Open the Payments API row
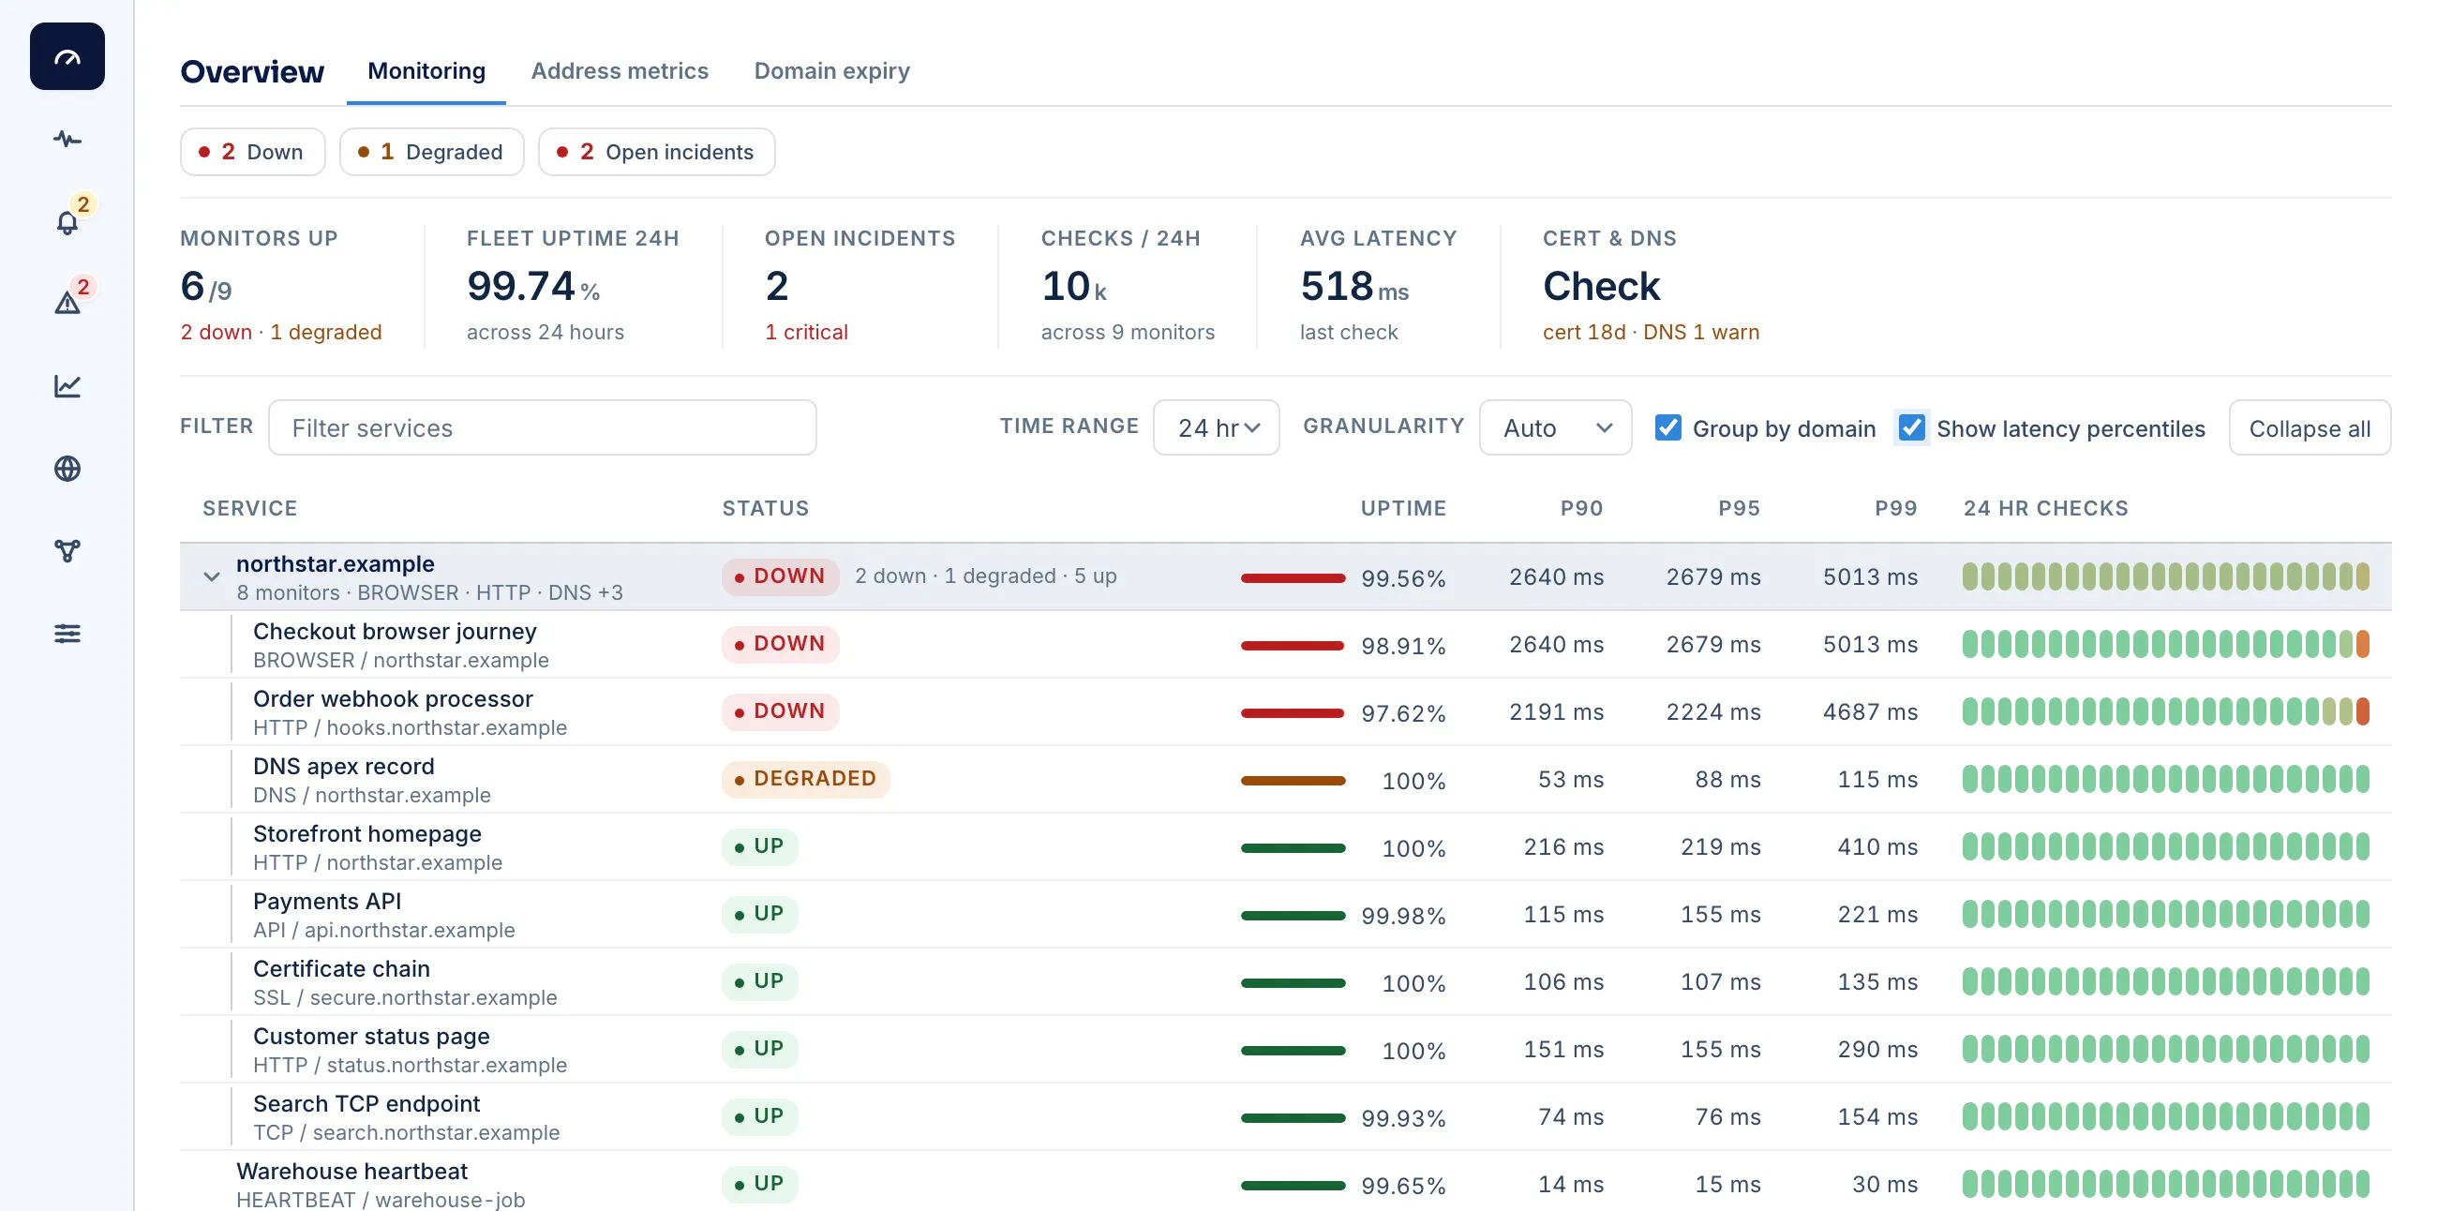Screen dimensions: 2437x1211 pos(1286,914)
